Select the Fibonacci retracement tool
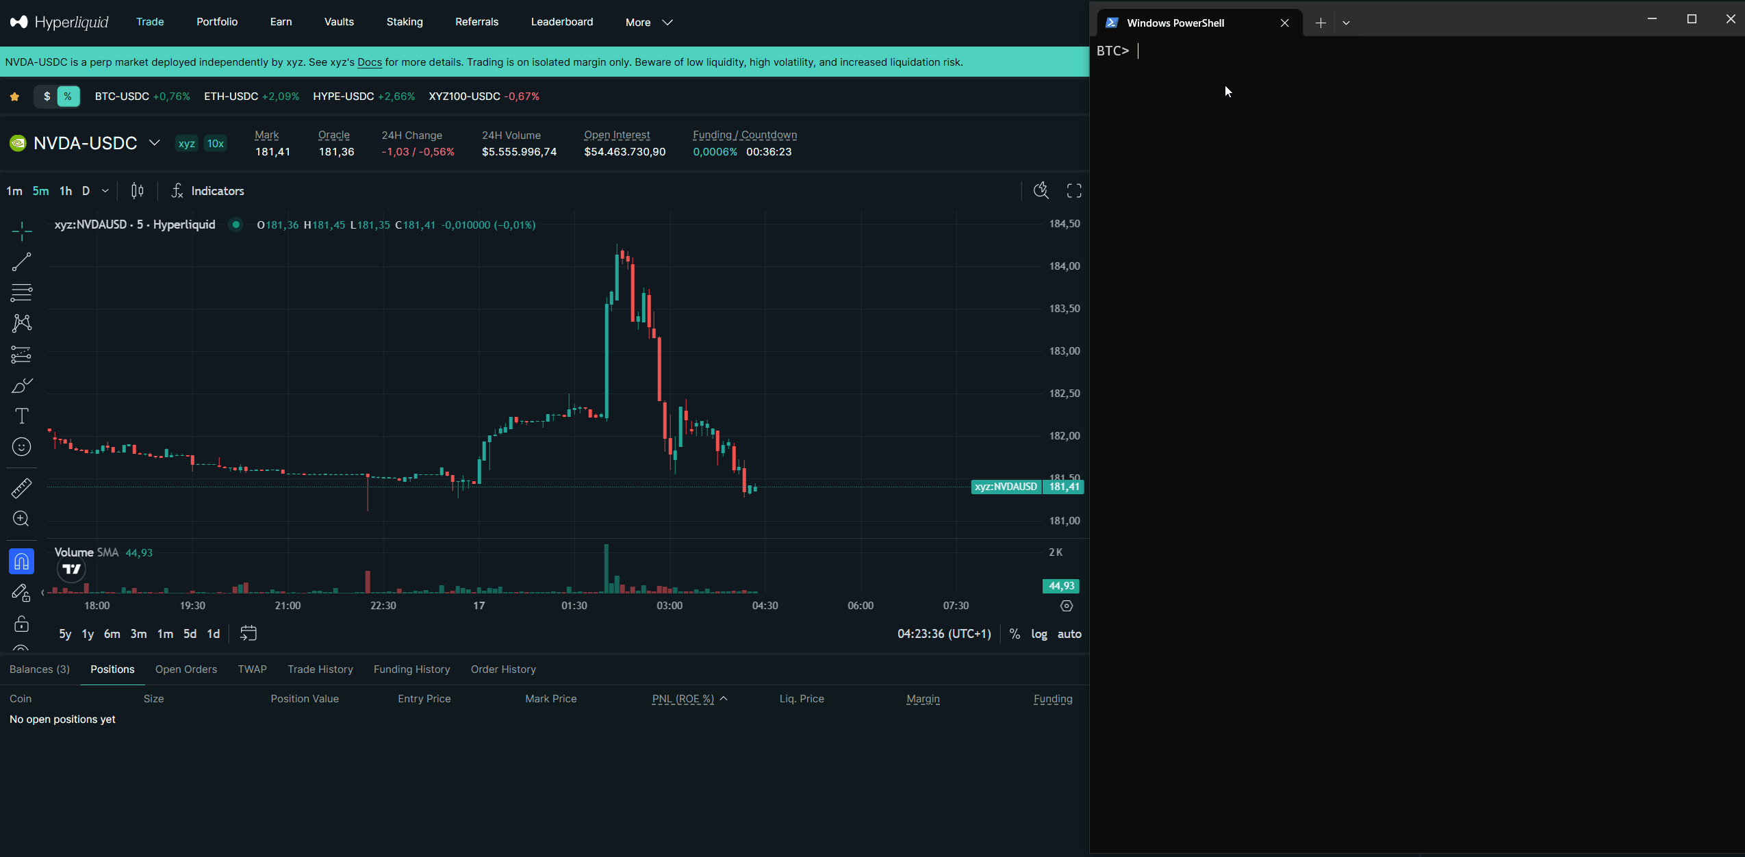Image resolution: width=1745 pixels, height=857 pixels. (x=21, y=292)
